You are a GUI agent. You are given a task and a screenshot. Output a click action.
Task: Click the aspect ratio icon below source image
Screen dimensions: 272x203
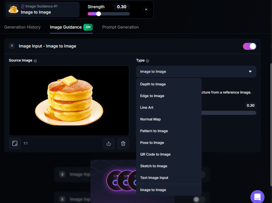click(x=15, y=144)
